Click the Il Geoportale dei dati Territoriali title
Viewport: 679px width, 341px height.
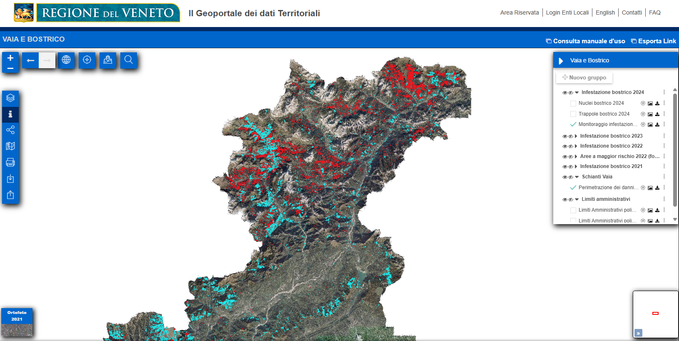coord(254,13)
